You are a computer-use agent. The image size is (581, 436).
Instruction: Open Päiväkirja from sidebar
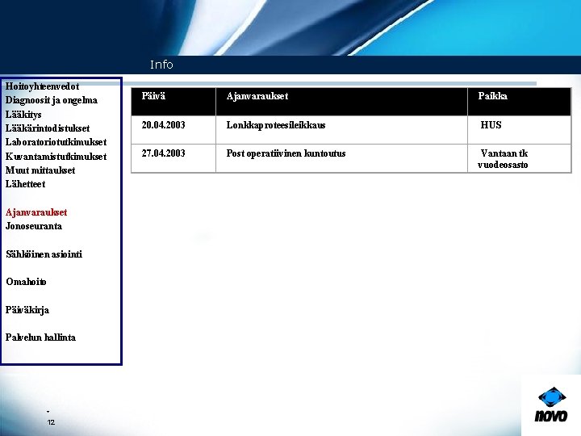coord(27,310)
